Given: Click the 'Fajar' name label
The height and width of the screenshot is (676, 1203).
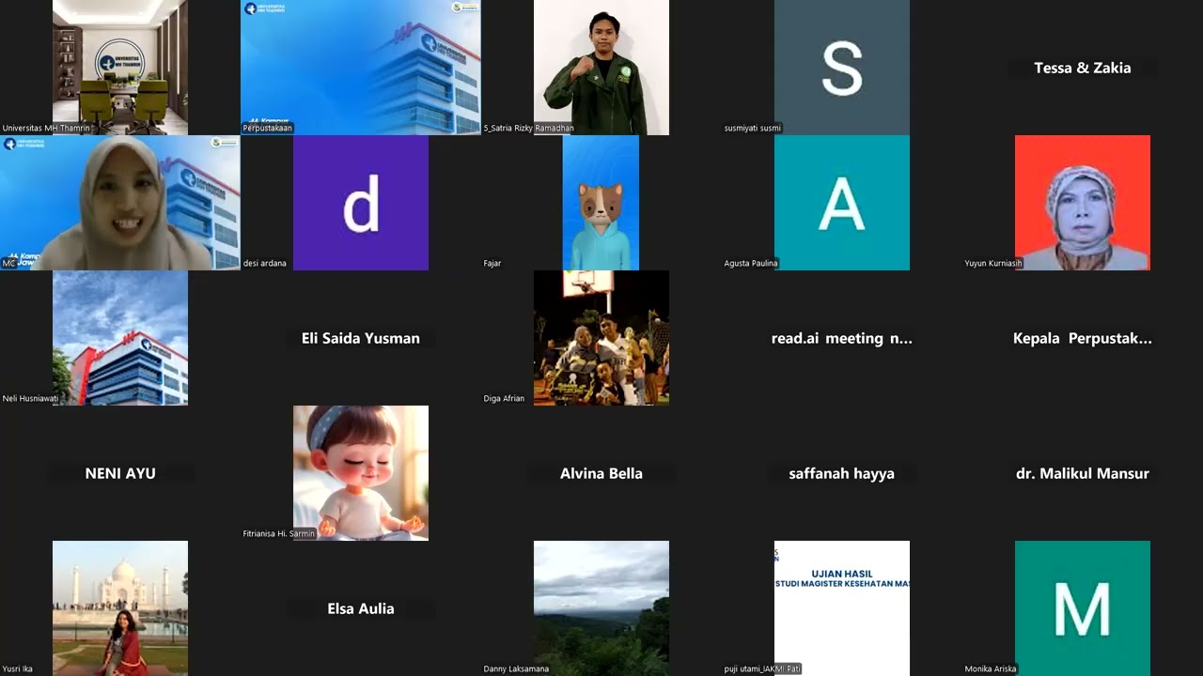Looking at the screenshot, I should pos(492,263).
